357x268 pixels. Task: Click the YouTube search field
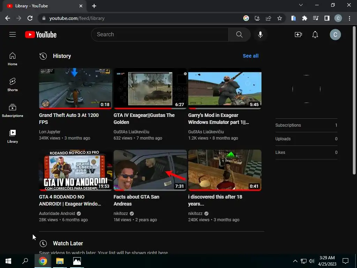pyautogui.click(x=160, y=35)
